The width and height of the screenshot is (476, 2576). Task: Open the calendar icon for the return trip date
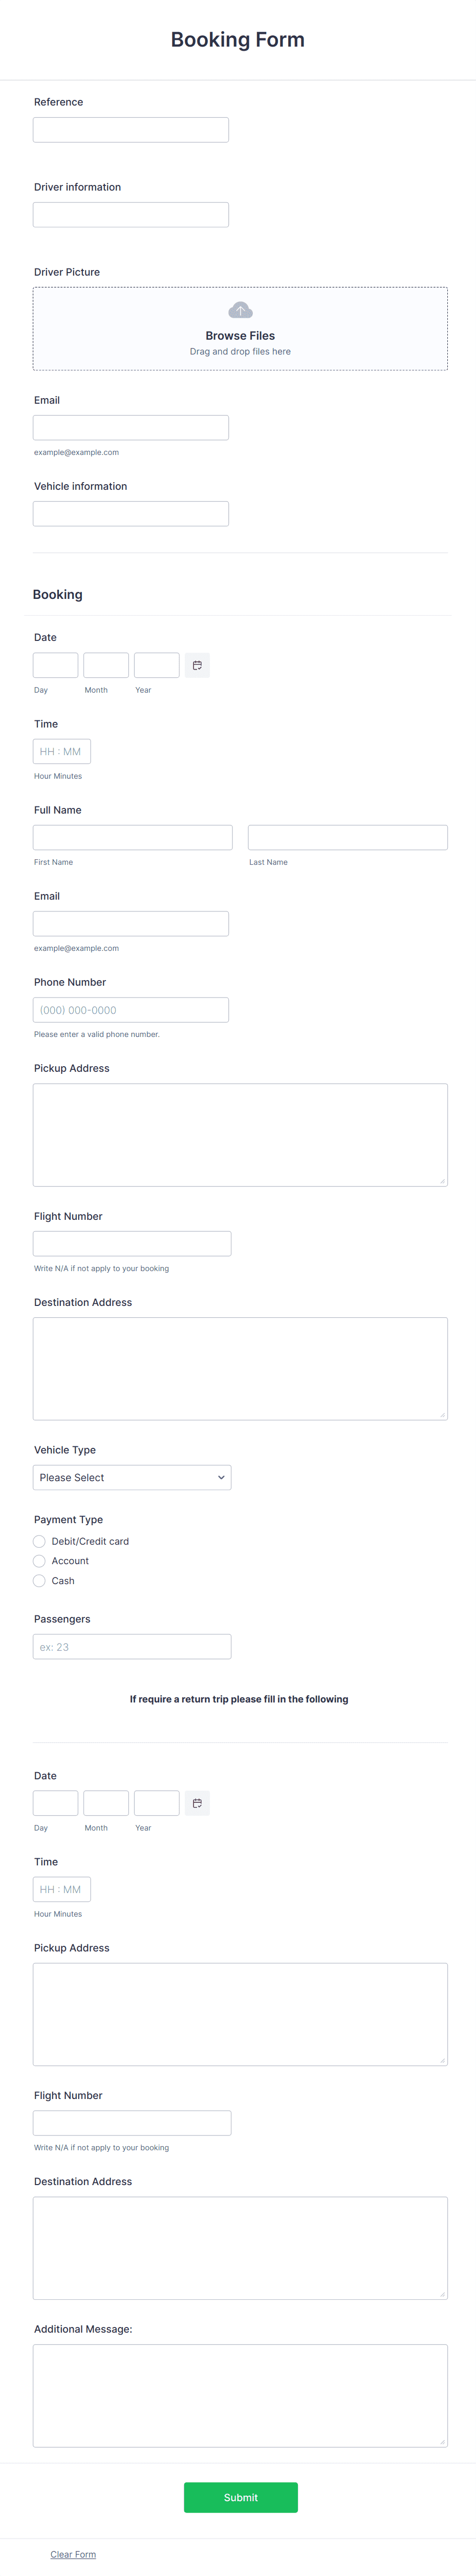(197, 1802)
